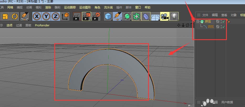Click the coordinate system cube icon
This screenshot has width=245, height=107.
click(x=65, y=17)
